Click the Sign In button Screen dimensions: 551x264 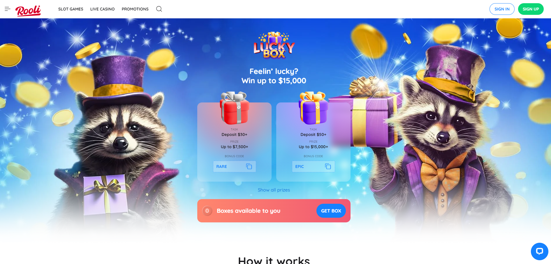502,9
